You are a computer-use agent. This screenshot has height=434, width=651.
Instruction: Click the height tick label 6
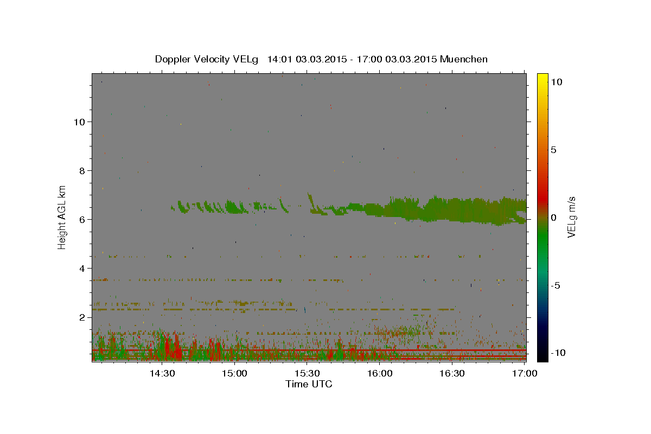[82, 219]
